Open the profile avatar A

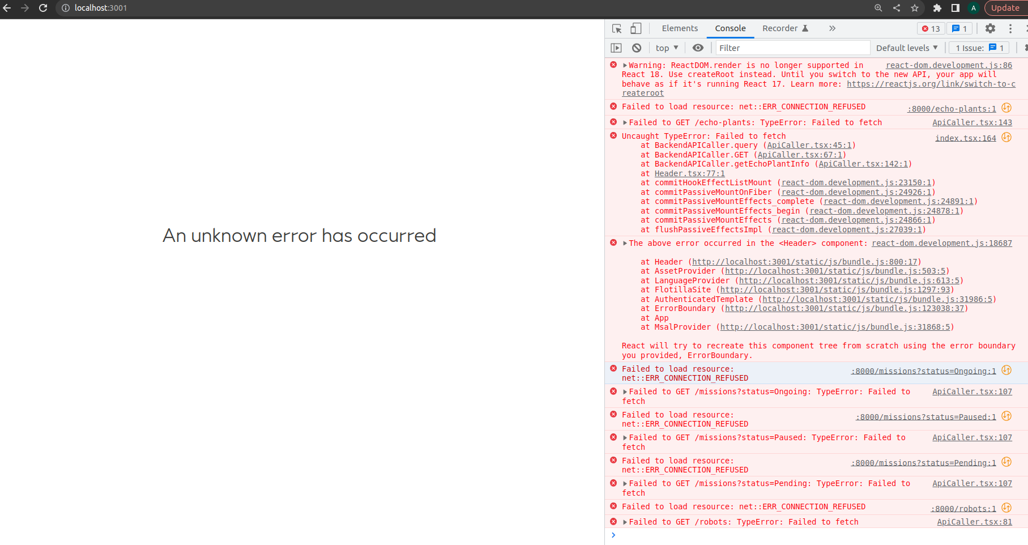coord(974,8)
